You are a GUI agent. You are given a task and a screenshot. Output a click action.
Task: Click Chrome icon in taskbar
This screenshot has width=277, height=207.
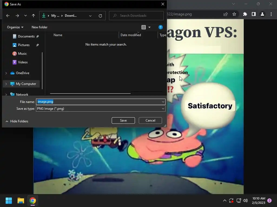(x=33, y=201)
